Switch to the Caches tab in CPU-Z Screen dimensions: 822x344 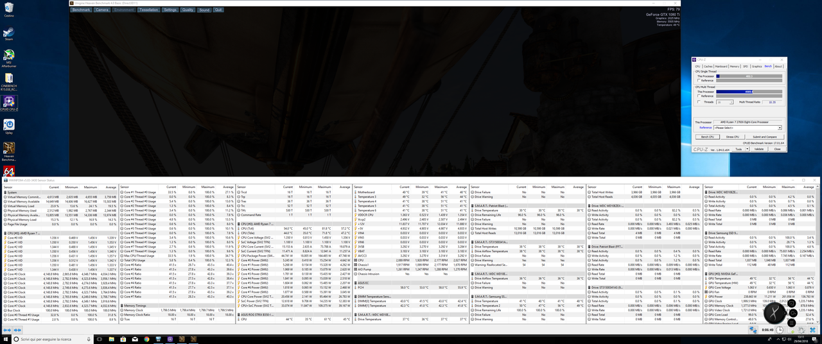pos(708,66)
